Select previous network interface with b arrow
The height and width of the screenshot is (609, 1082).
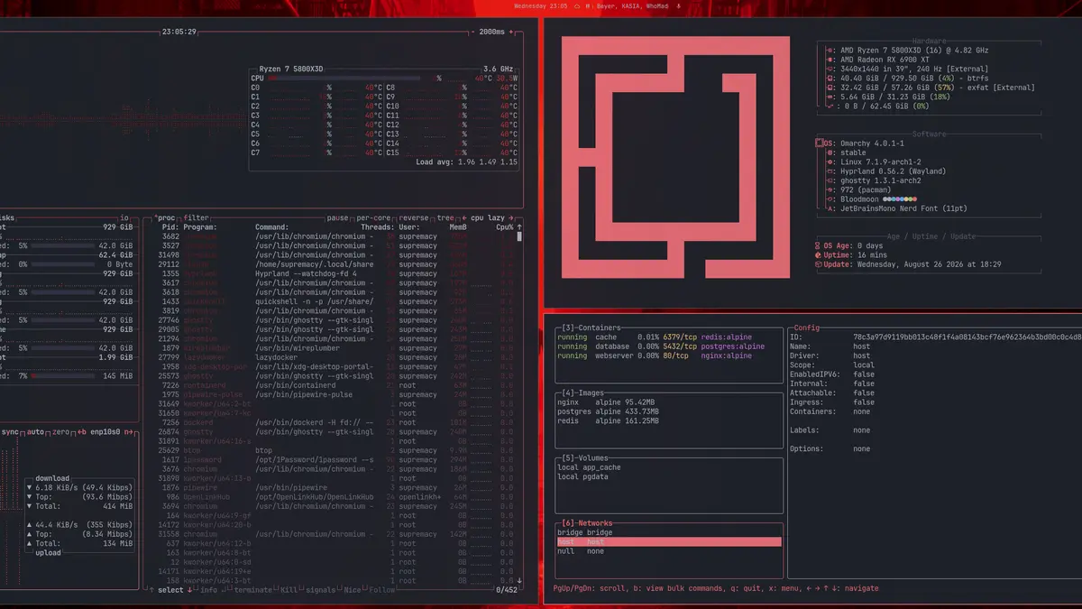click(82, 432)
